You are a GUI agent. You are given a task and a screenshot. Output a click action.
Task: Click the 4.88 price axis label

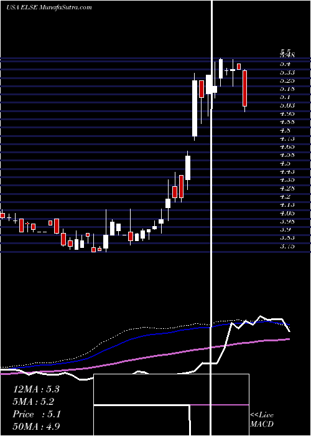(x=287, y=122)
